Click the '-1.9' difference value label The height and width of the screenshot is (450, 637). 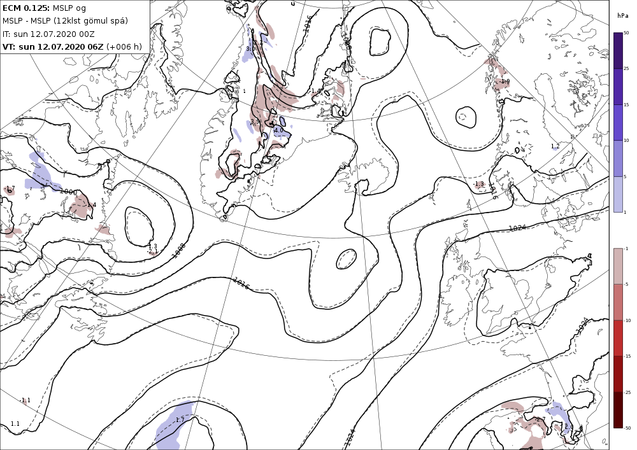coord(504,81)
